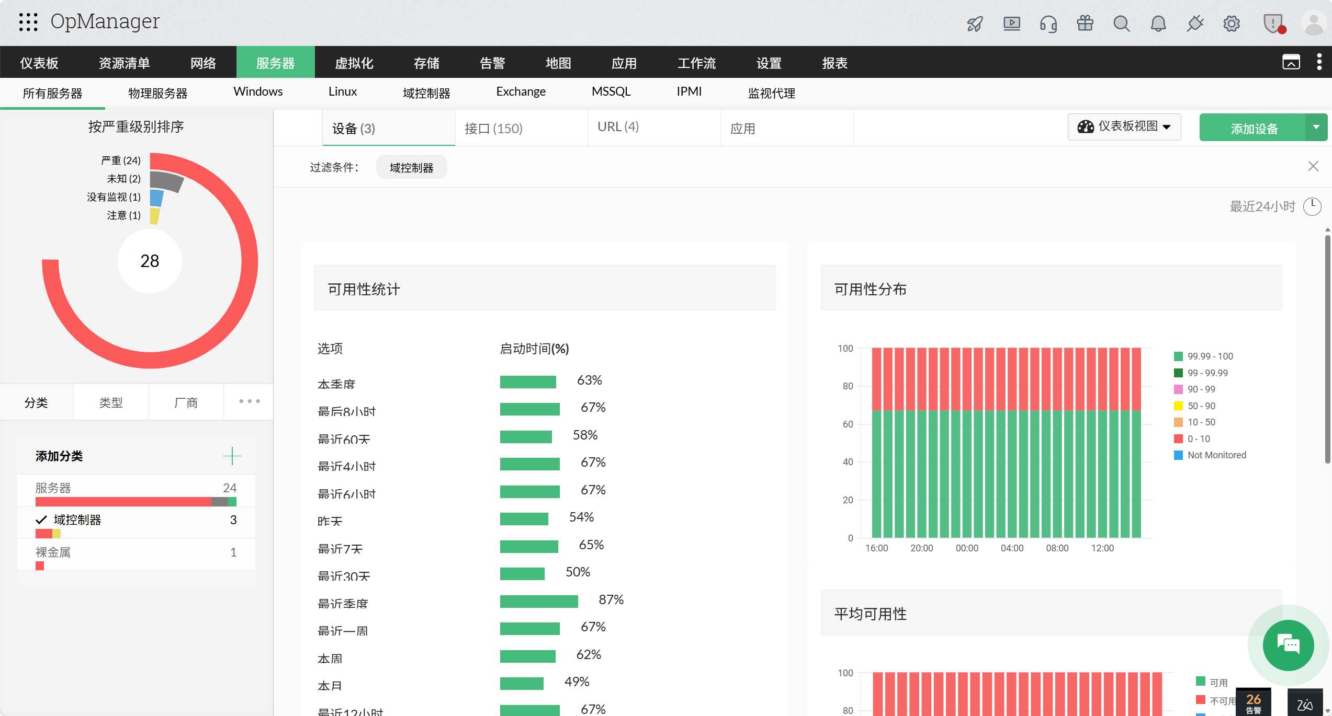The height and width of the screenshot is (716, 1332).
Task: Click the 域控制器 filter chip
Action: [411, 167]
